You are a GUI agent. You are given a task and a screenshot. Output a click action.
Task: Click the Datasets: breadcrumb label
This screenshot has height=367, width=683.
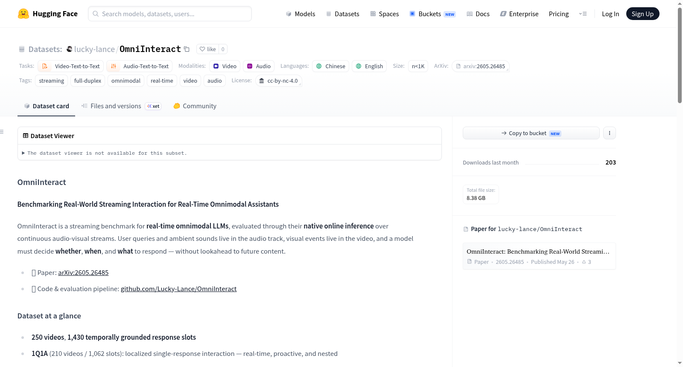click(x=45, y=49)
